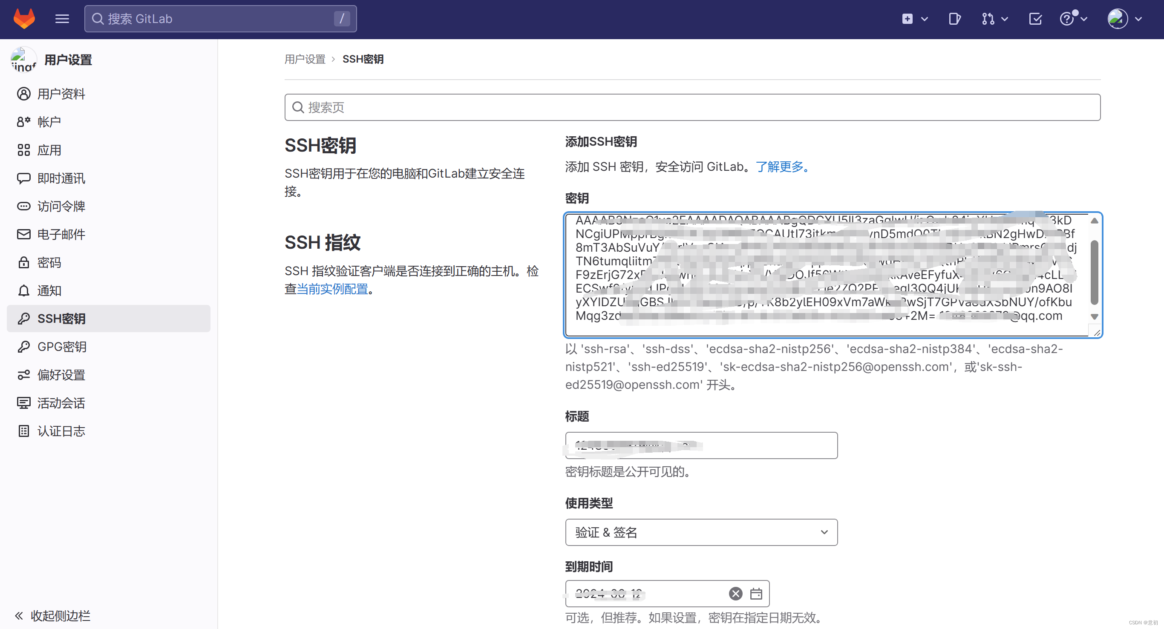
Task: Click the applications grid icon
Action: click(x=23, y=150)
